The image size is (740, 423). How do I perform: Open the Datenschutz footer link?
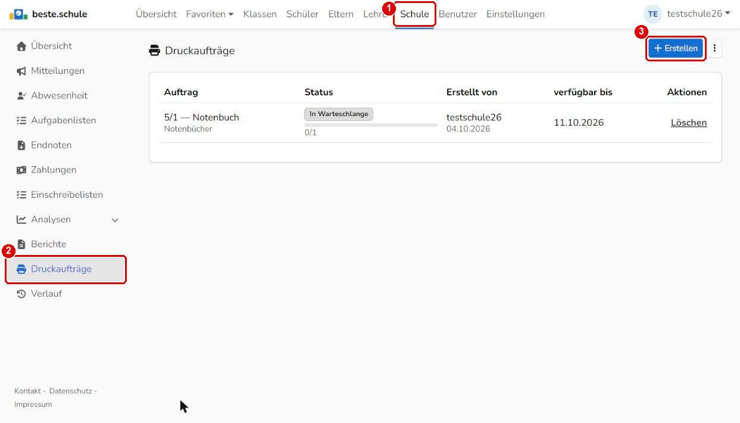click(x=71, y=391)
